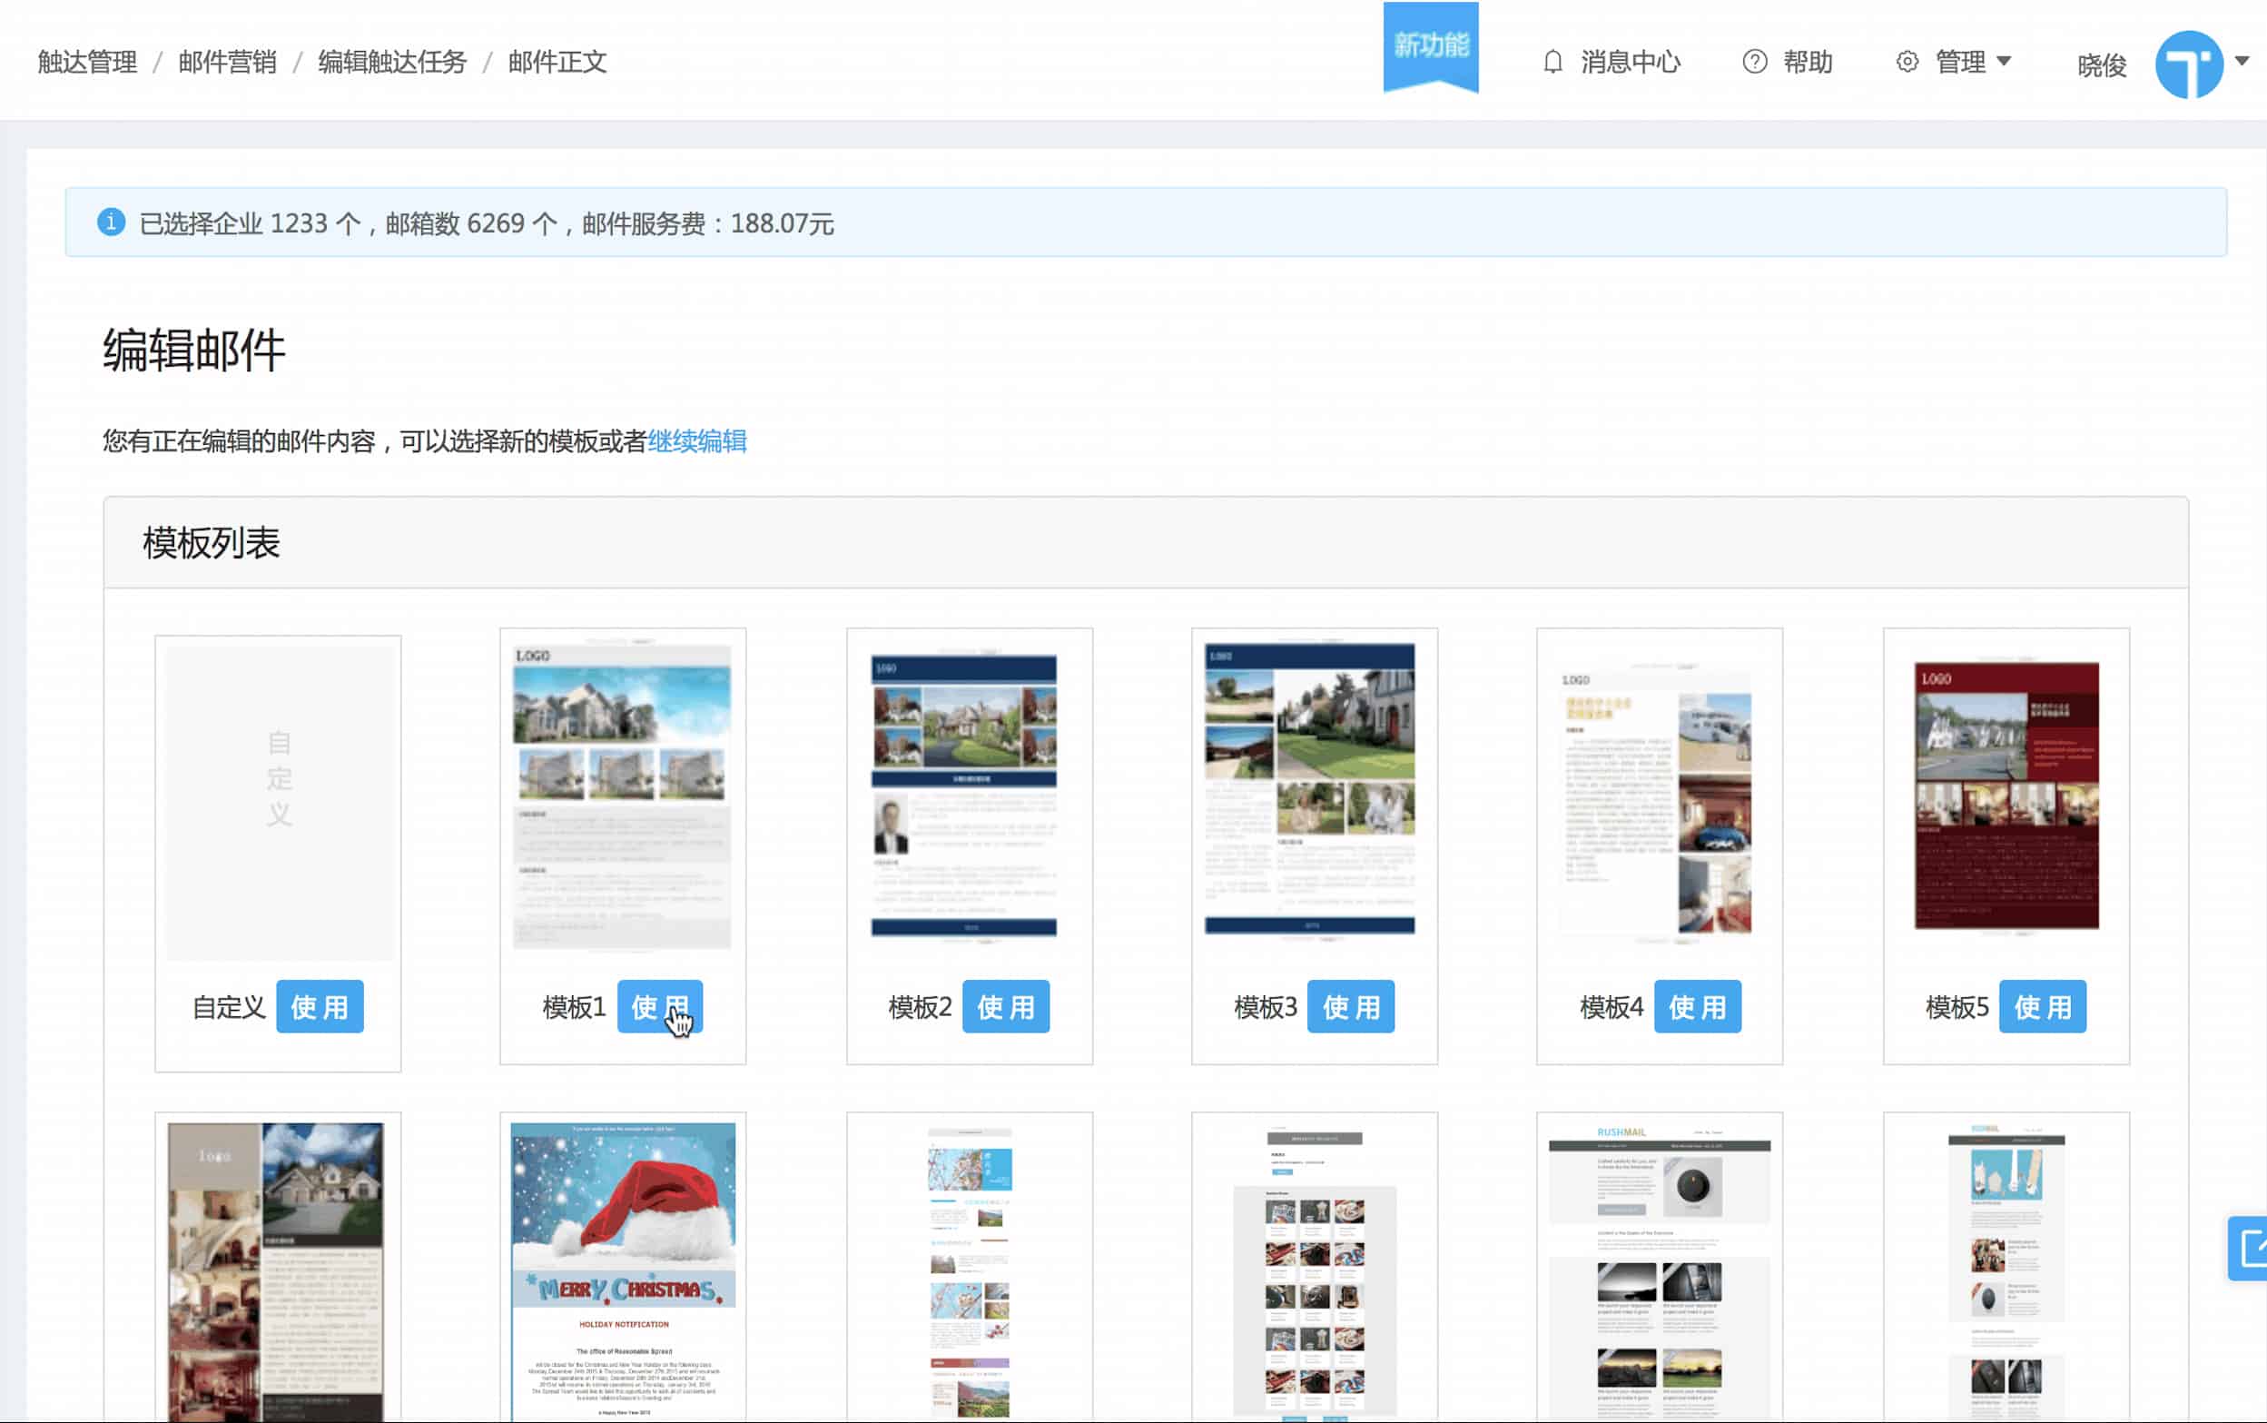Screen dimensions: 2267x1423
Task: Click the username 晓俊
Action: click(x=2102, y=66)
